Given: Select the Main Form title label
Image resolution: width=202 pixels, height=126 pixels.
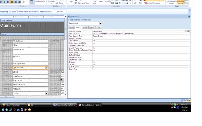Looking at the screenshot, I should click(10, 25).
